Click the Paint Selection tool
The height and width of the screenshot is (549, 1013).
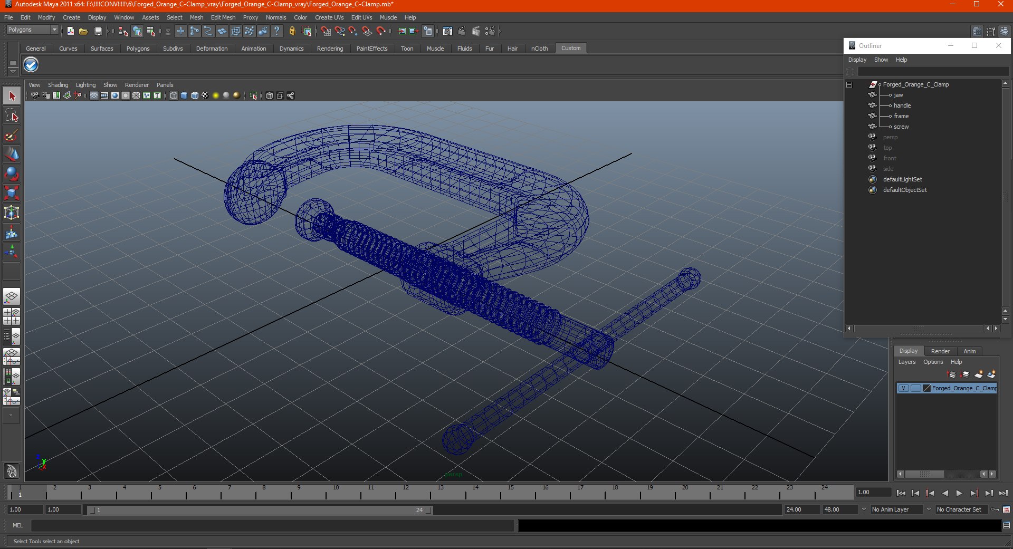(12, 136)
